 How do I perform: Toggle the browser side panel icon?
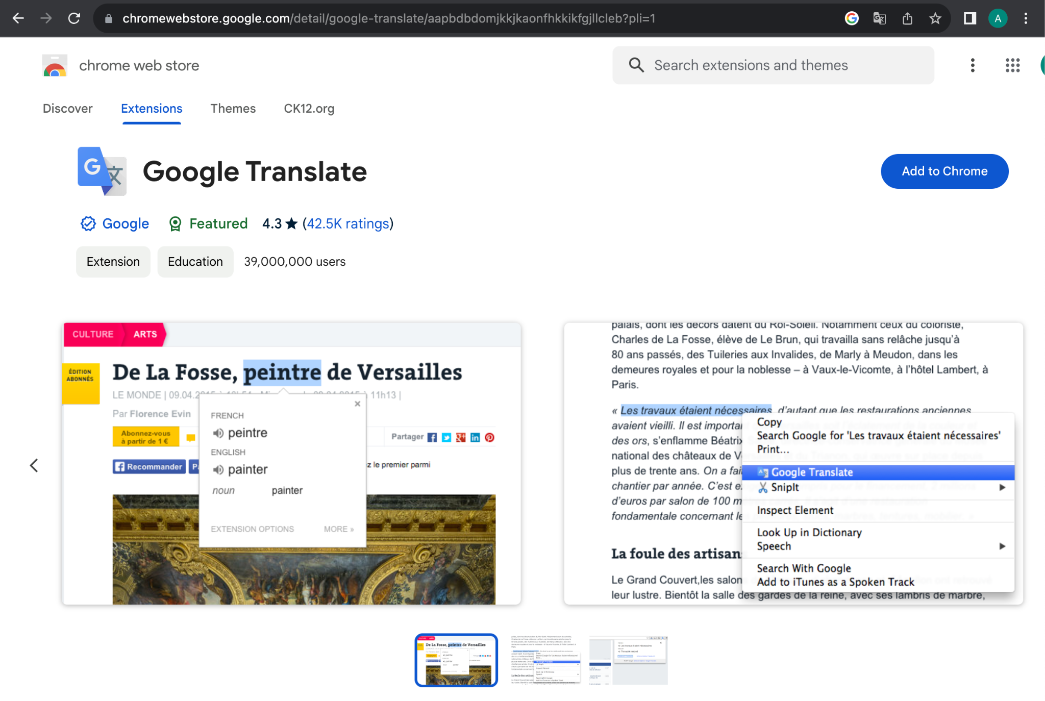(x=970, y=19)
